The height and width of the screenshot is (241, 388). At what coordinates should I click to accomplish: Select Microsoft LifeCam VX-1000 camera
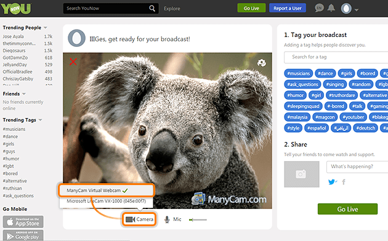[107, 201]
